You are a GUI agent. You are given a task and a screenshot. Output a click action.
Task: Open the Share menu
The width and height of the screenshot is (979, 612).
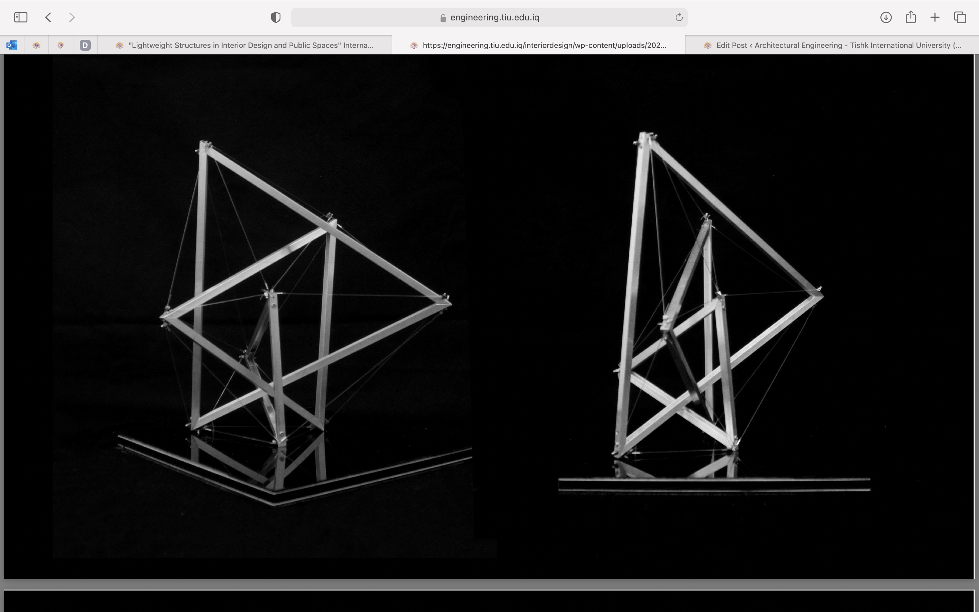click(911, 17)
